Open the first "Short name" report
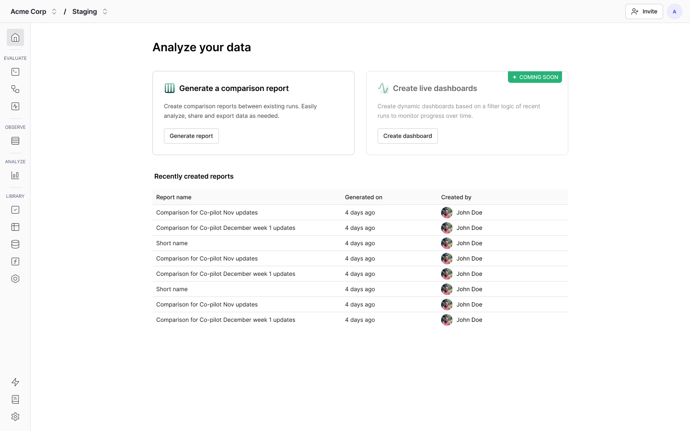The image size is (690, 431). click(x=172, y=243)
